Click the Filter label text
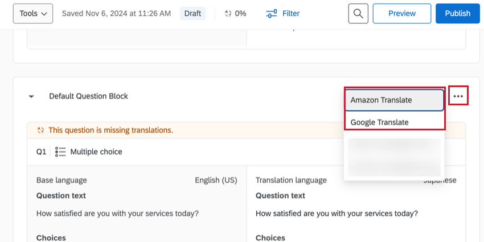This screenshot has height=242, width=484. [290, 14]
